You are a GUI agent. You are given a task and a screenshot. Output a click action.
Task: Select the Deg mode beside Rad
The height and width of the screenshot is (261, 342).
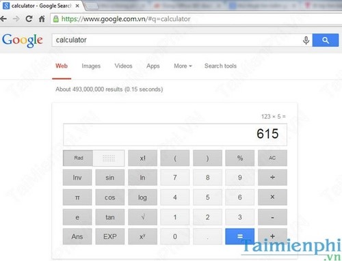[x=109, y=158]
